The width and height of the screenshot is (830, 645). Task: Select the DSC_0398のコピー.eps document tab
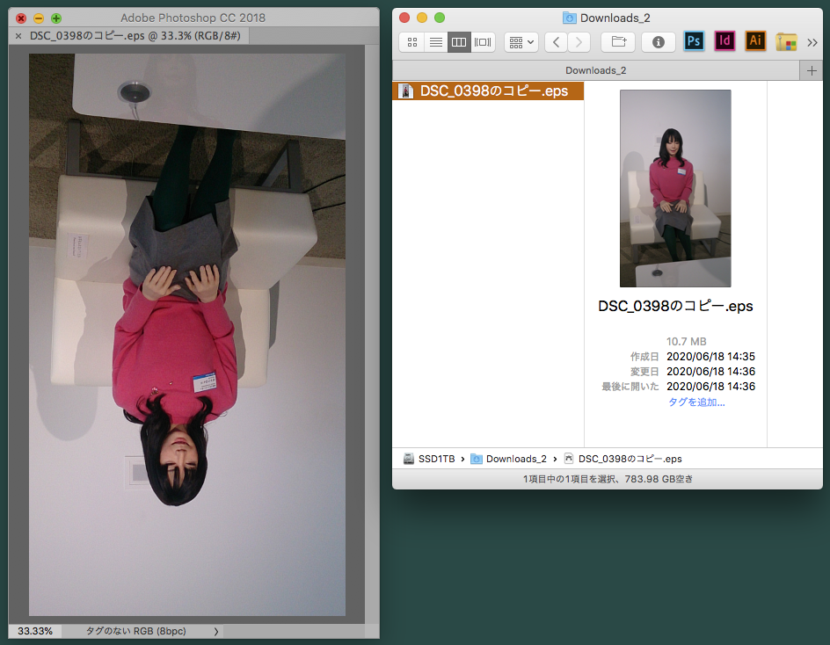[x=135, y=36]
